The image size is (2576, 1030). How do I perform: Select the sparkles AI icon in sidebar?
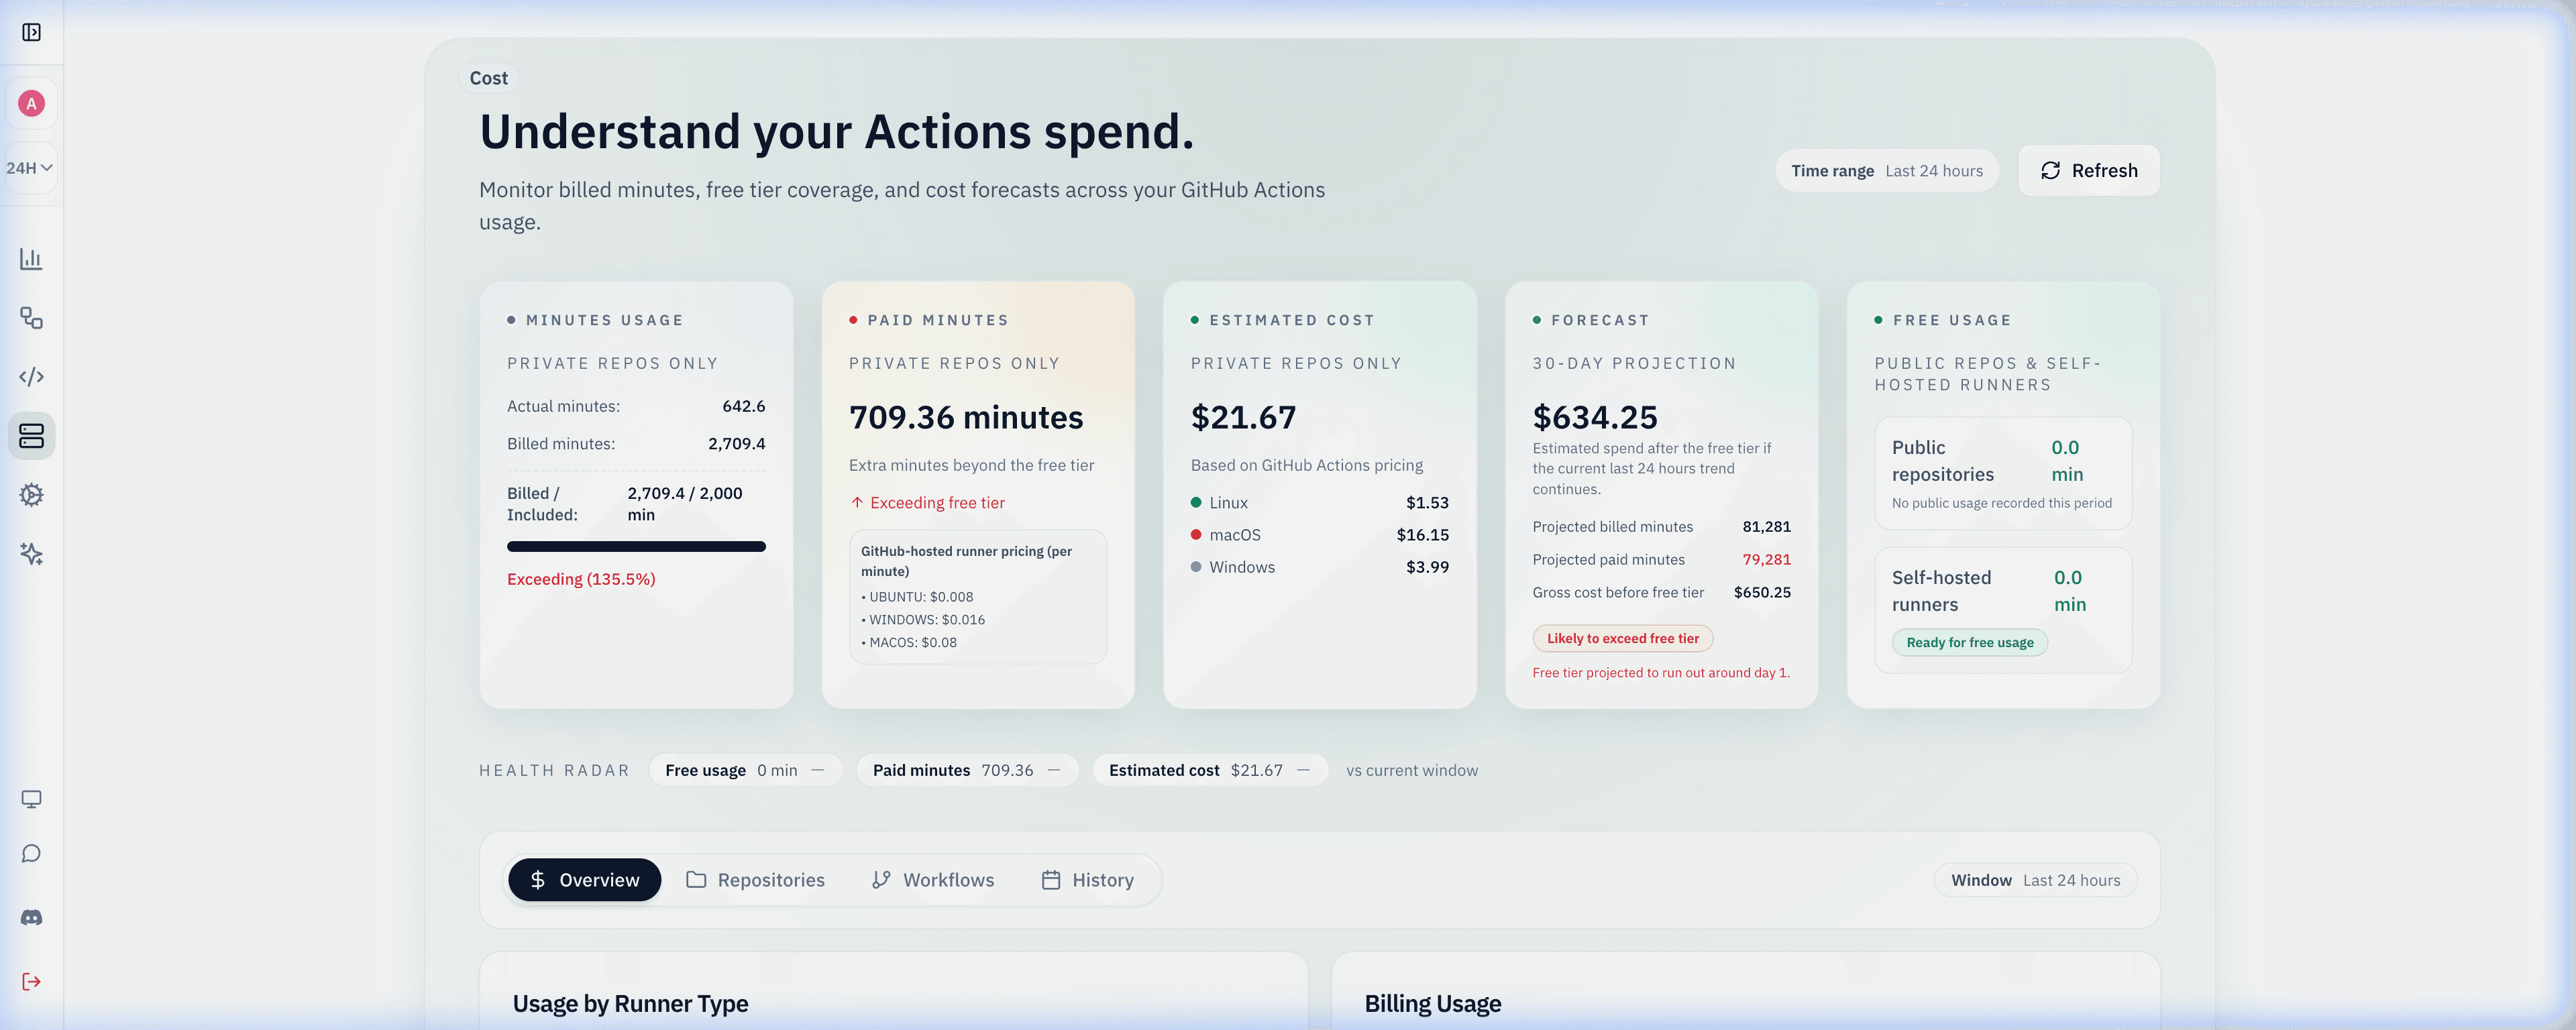click(x=32, y=555)
